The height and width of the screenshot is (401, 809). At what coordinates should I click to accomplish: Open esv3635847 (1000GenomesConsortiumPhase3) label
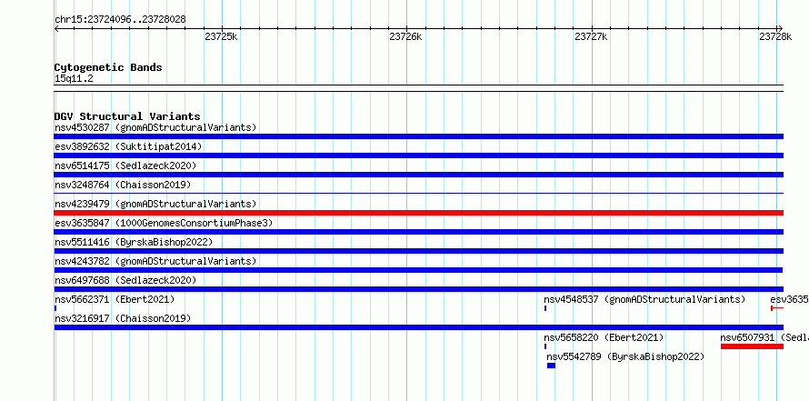[164, 223]
